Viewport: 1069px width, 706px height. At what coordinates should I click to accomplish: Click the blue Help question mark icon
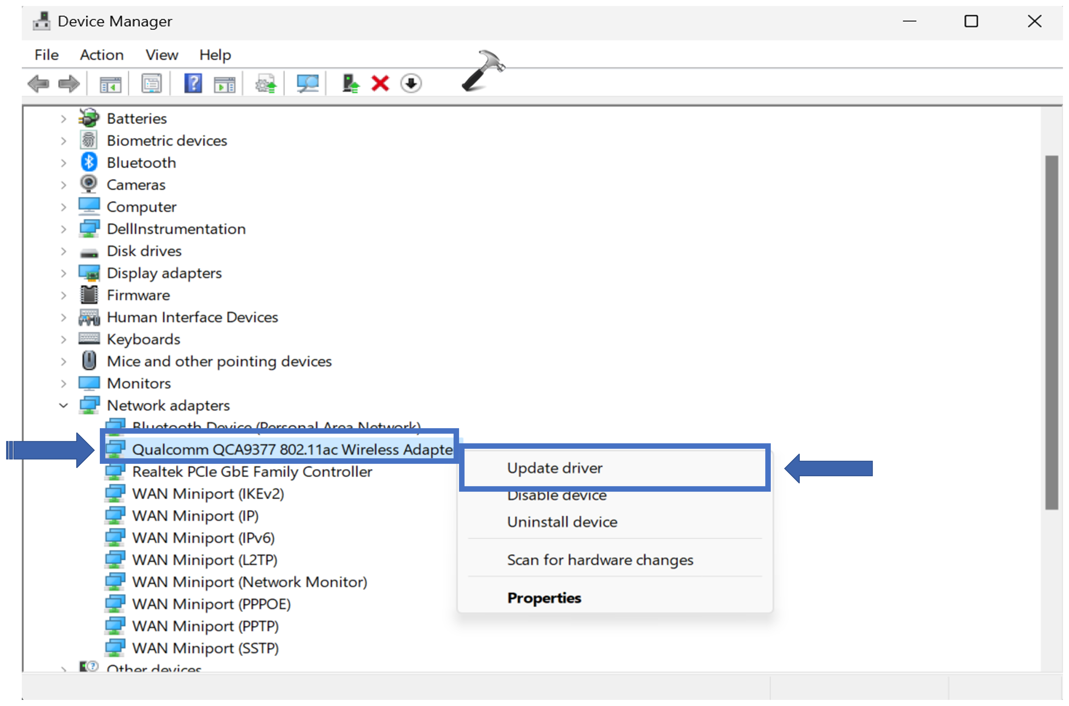[x=193, y=84]
